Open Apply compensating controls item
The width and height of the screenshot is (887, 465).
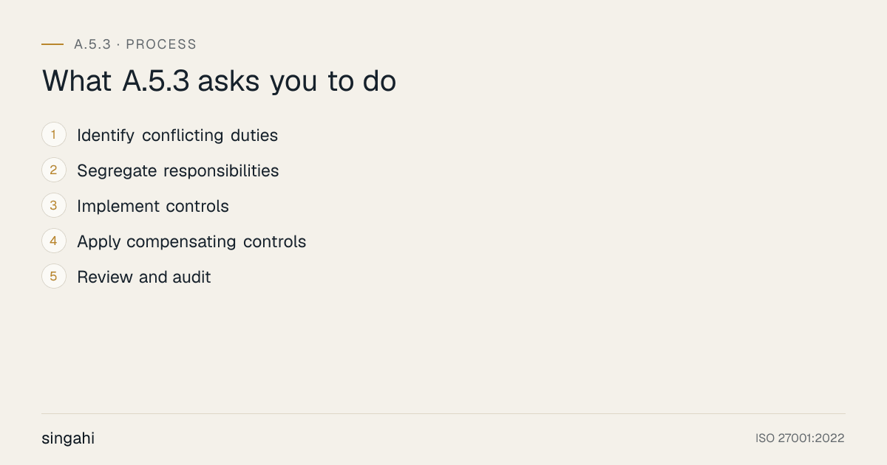point(191,241)
